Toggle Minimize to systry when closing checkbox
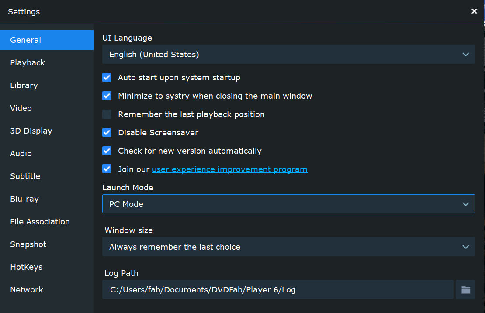Screen dimensions: 485x313 coord(107,96)
